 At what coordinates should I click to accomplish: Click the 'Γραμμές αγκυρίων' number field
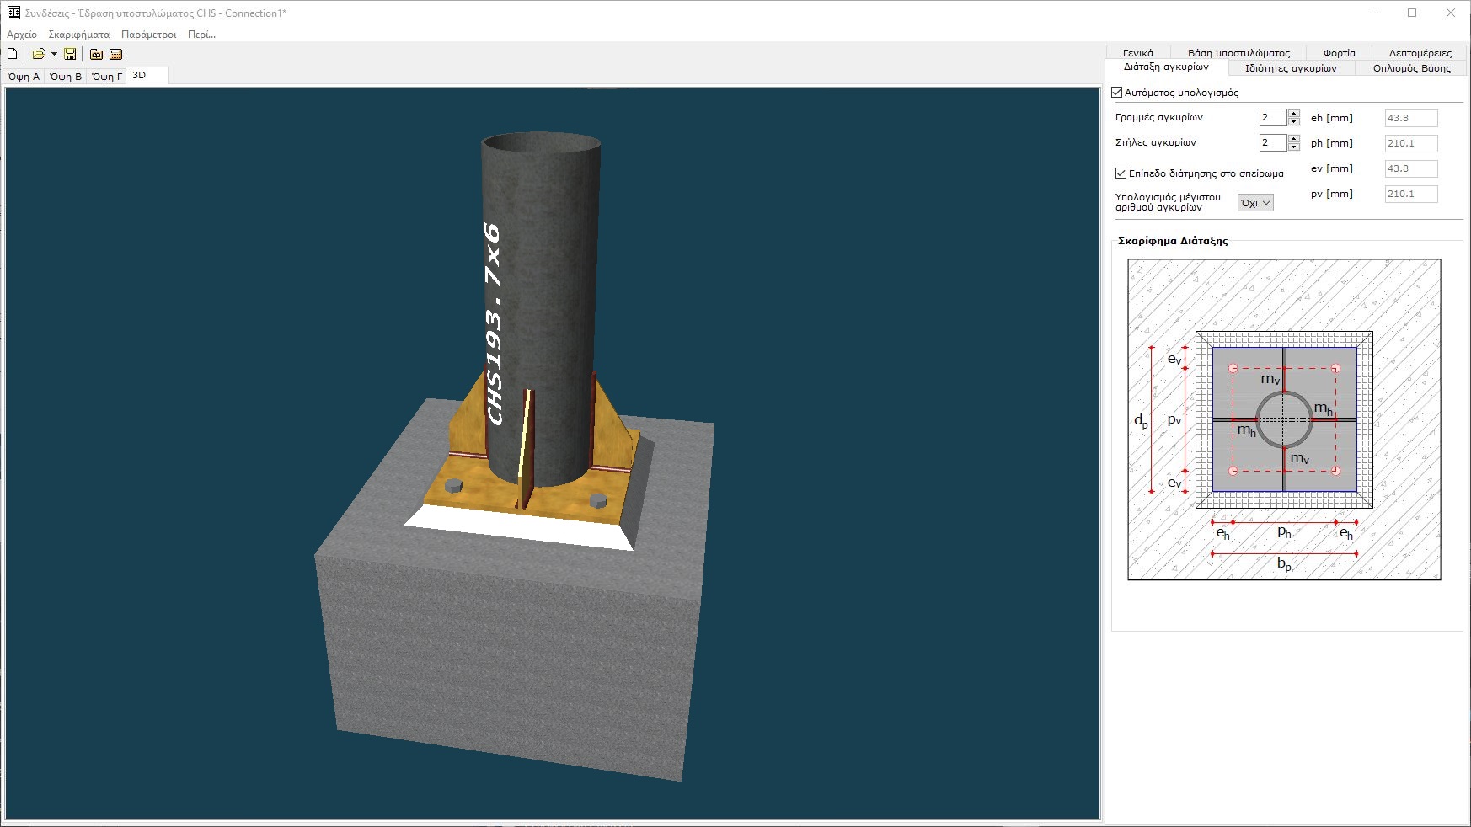[x=1272, y=118]
